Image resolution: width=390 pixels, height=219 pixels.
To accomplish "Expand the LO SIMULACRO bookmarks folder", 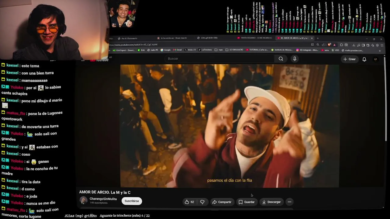I will click(234, 50).
